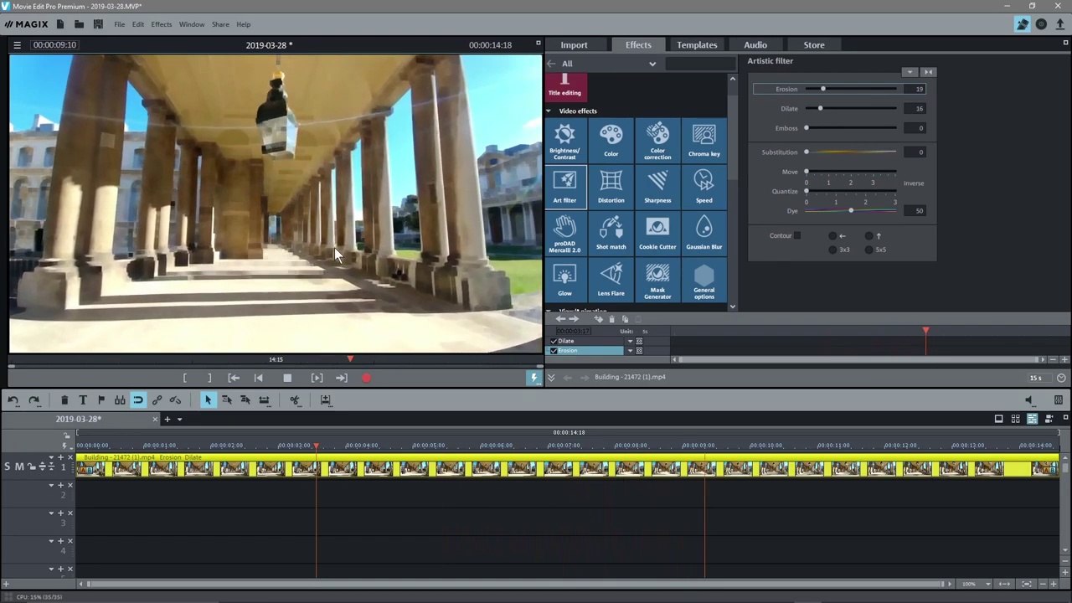Switch to the Import tab
This screenshot has width=1072, height=603.
pyautogui.click(x=575, y=44)
